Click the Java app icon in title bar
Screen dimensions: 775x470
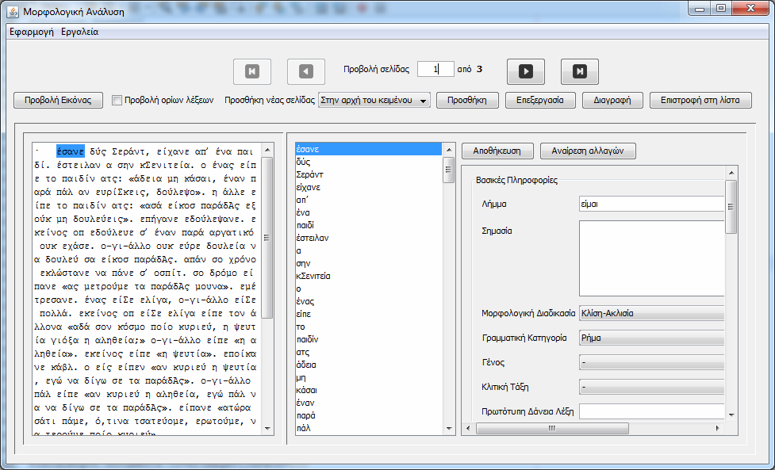tap(13, 11)
